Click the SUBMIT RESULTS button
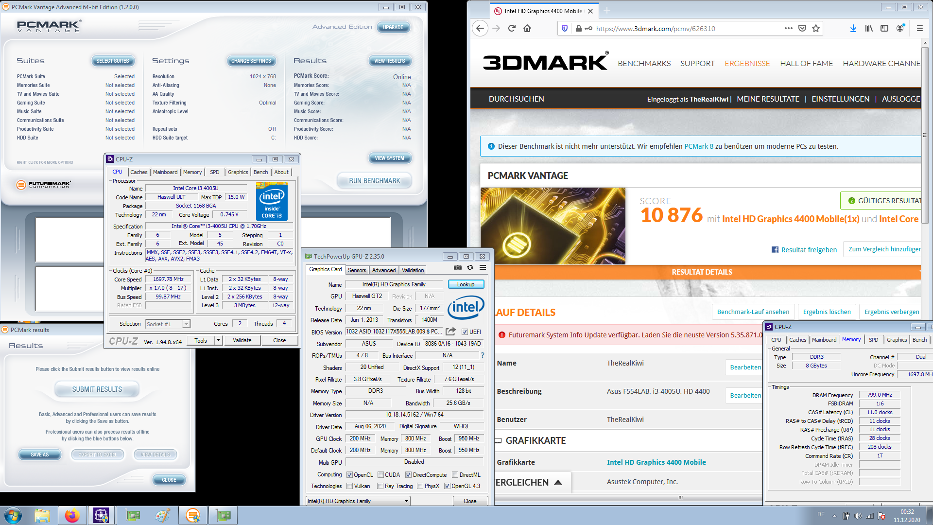933x525 pixels. (x=97, y=389)
